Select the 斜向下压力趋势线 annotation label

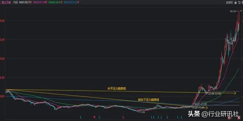(x=149, y=100)
